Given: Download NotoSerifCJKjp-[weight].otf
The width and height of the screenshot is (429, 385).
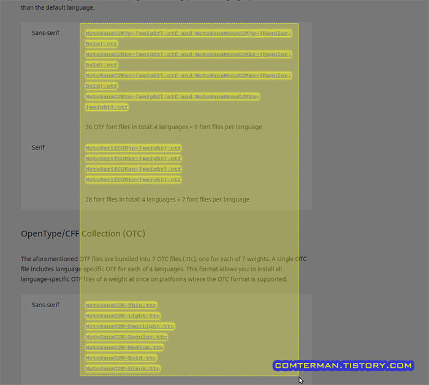Looking at the screenshot, I should point(133,148).
